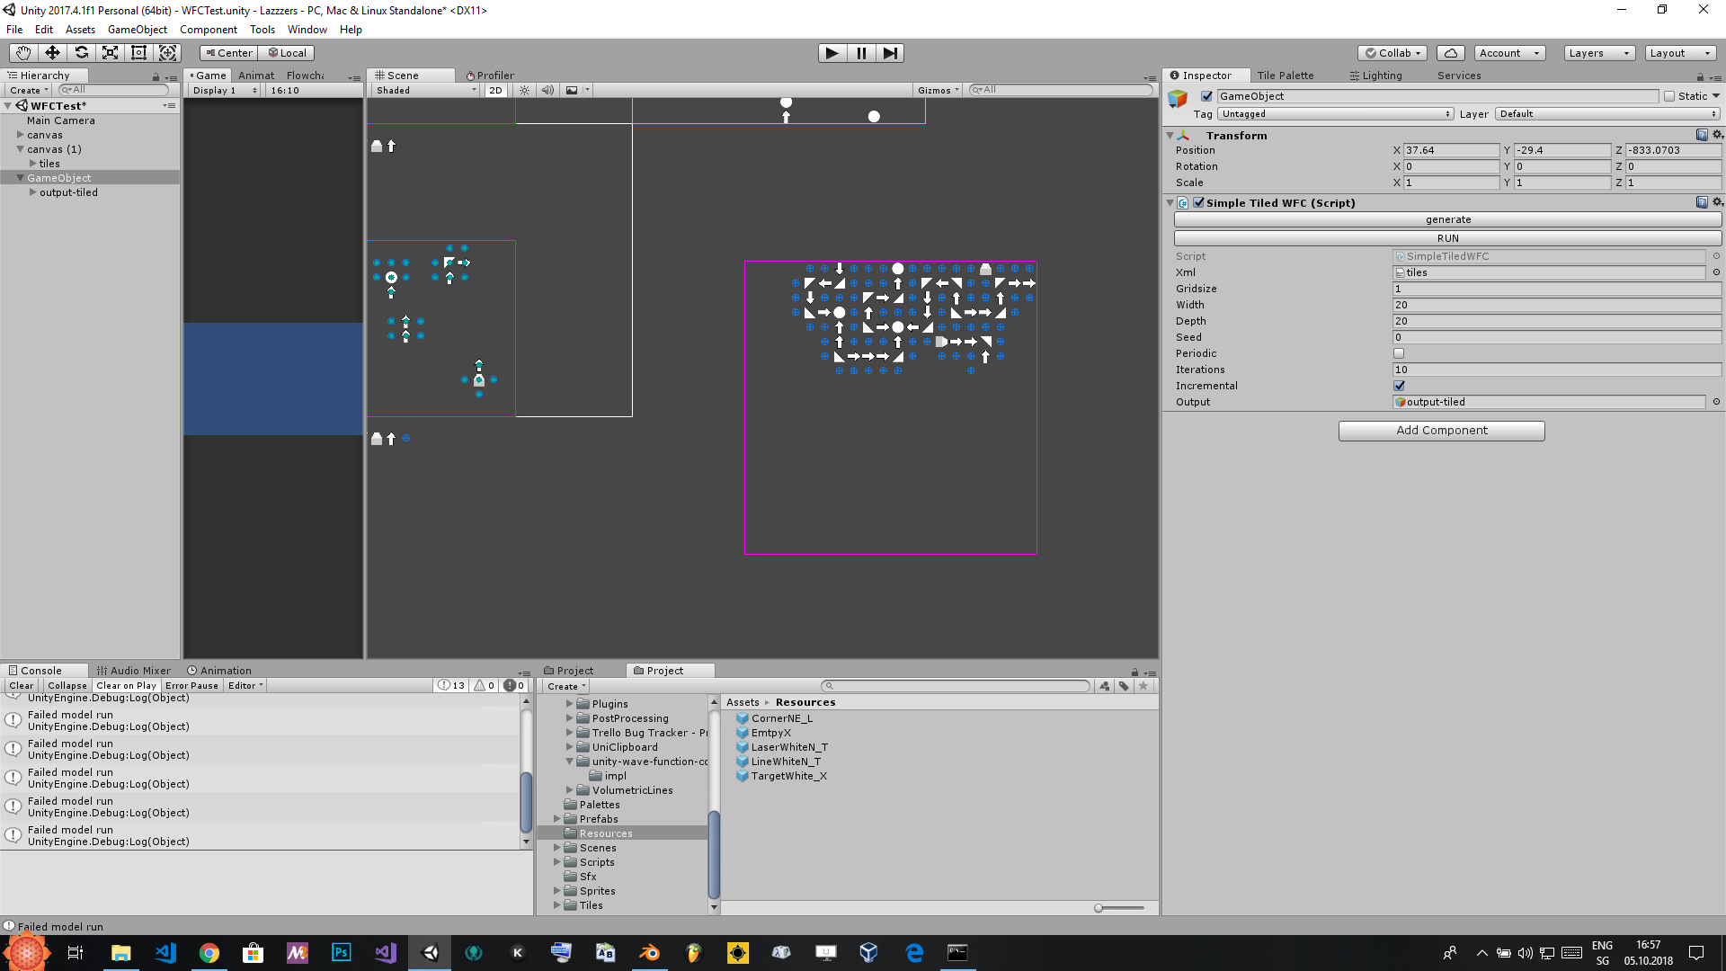
Task: Disable the Incremental checkbox
Action: tap(1399, 386)
